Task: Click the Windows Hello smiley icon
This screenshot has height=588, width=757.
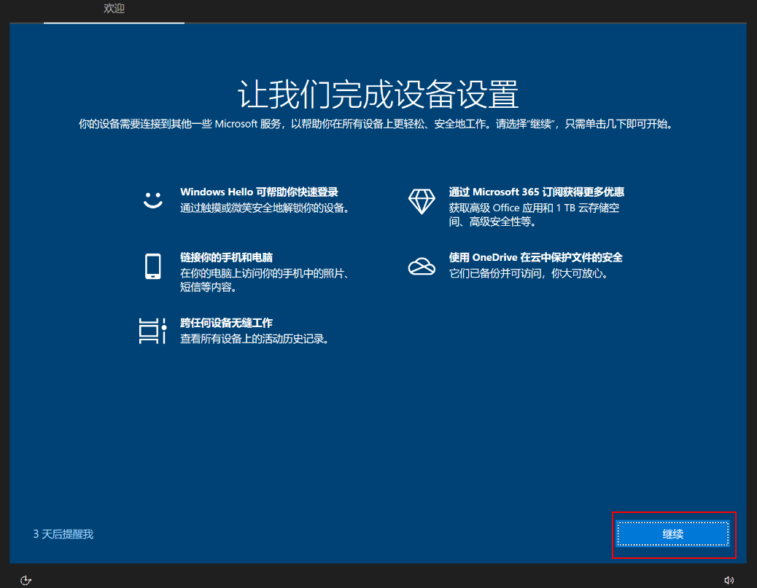Action: click(152, 199)
